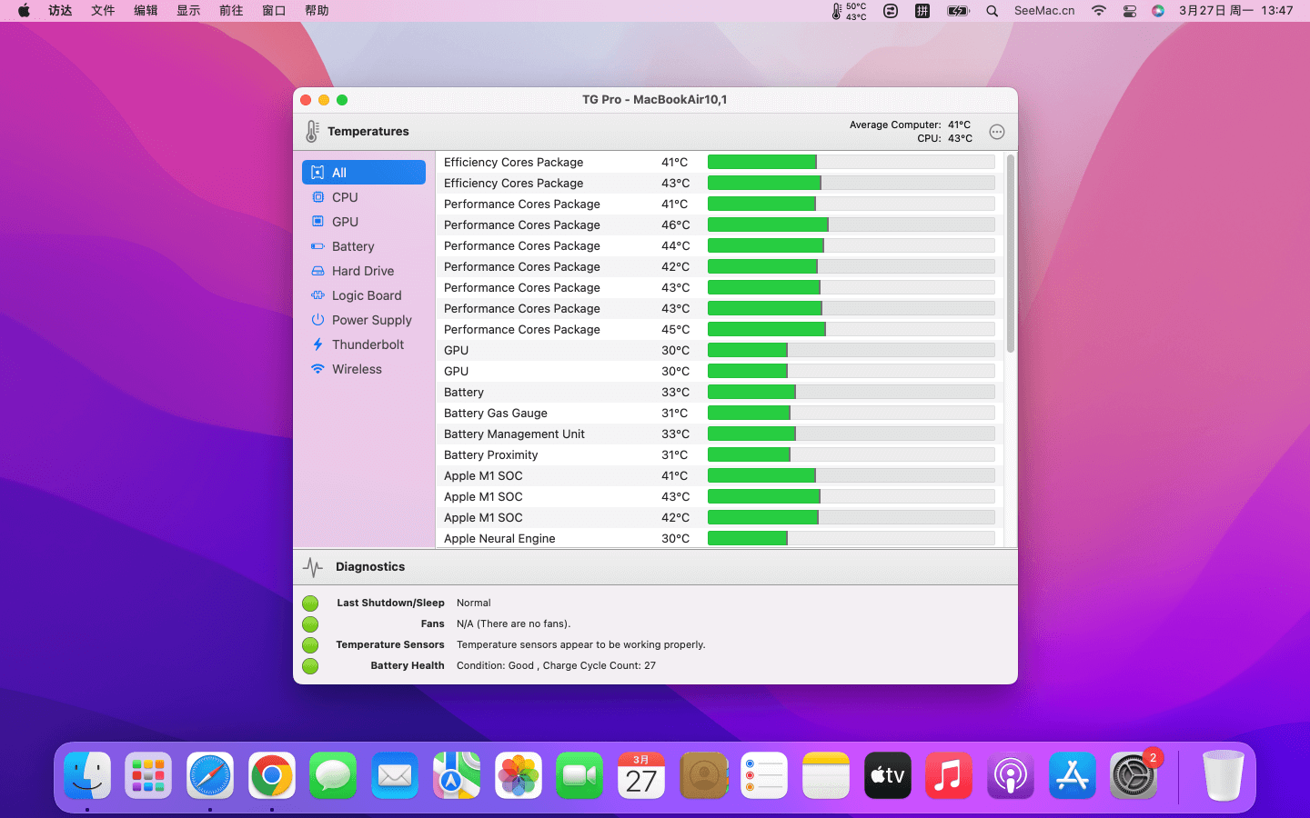Screen dimensions: 1310x818
Task: Open Music from the Dock
Action: coord(949,775)
